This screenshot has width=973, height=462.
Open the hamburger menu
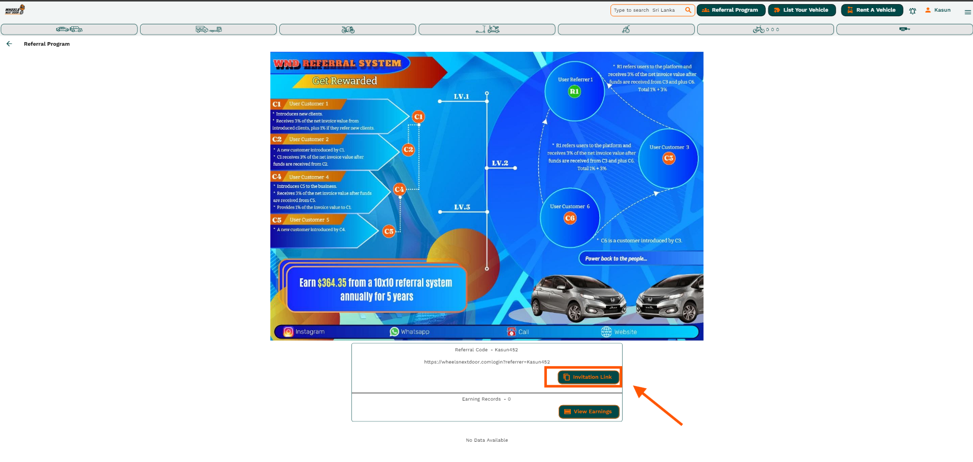(x=967, y=12)
